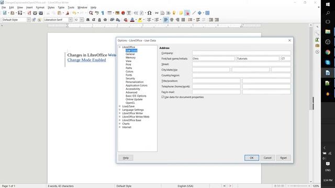Click the Clone Formatting paintbrush icon
Viewport: 335px width, 188px height.
pyautogui.click(x=68, y=13)
